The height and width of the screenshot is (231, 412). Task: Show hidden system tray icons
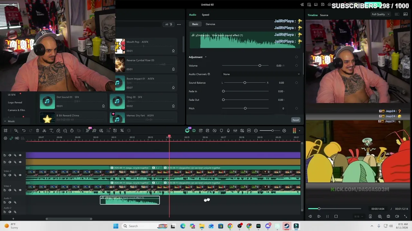[372, 226]
